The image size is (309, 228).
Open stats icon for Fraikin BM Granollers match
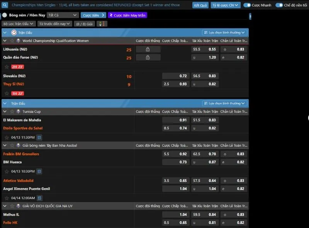(39, 171)
